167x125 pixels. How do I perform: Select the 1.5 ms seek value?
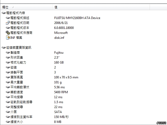(x=59, y=102)
